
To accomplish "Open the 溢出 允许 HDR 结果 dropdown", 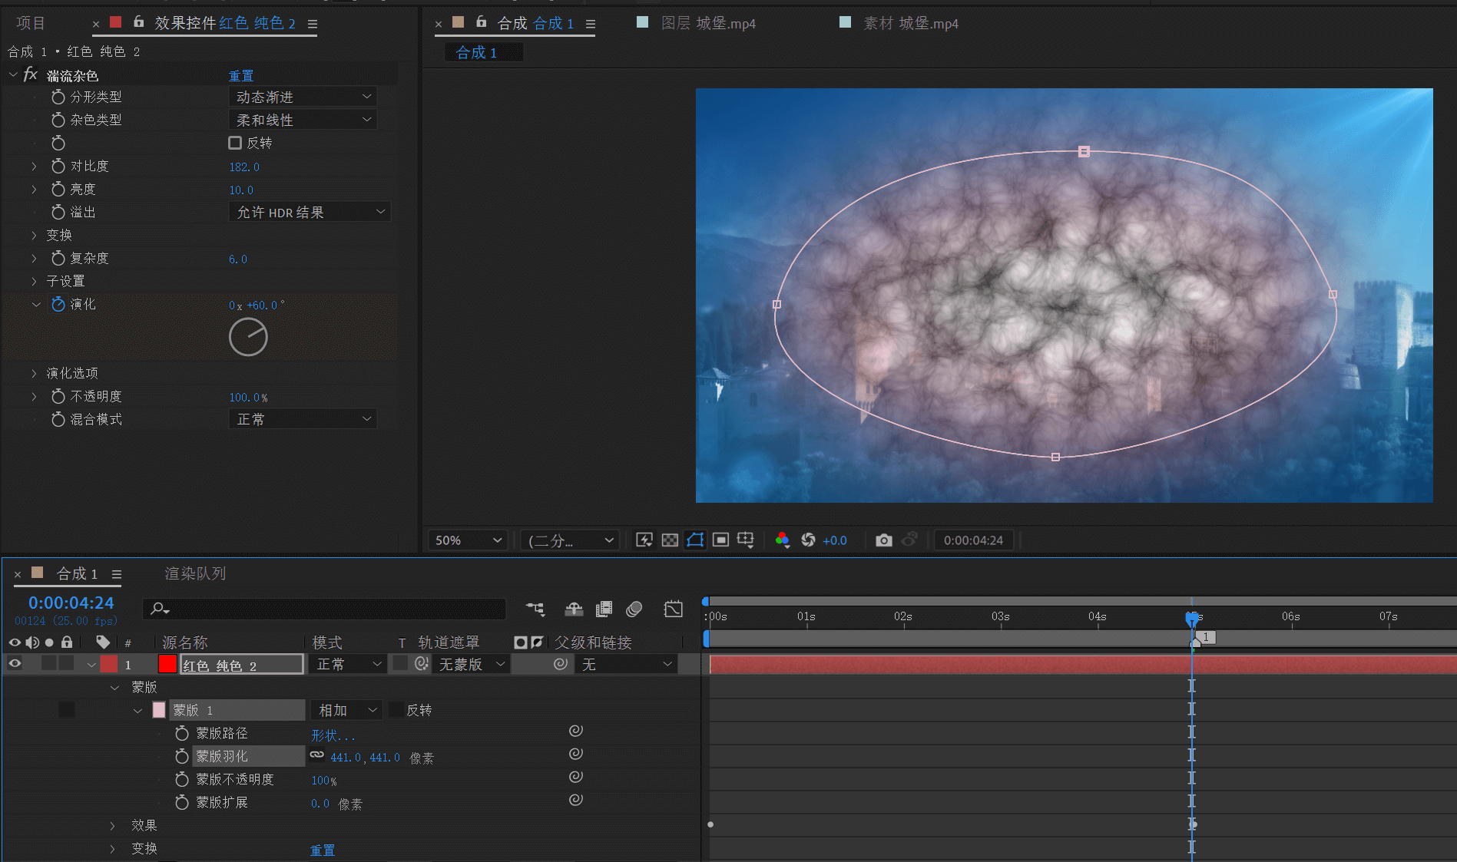I will point(310,212).
